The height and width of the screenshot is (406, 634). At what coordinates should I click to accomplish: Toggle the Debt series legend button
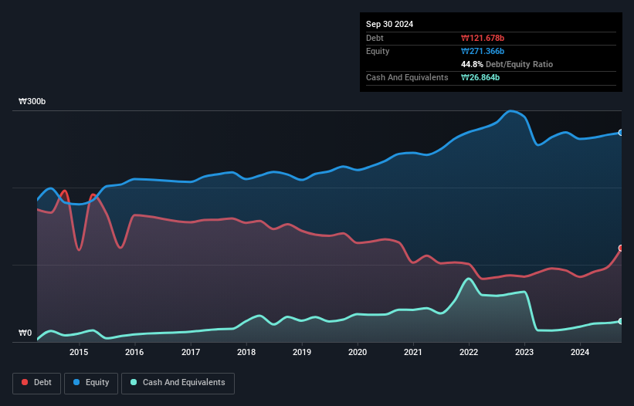(37, 383)
